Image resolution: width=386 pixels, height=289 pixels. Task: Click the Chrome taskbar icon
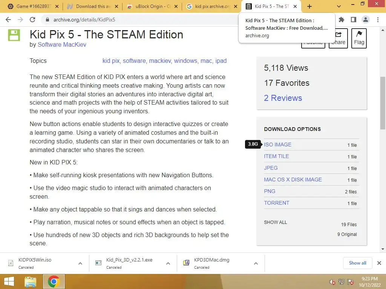pyautogui.click(x=54, y=281)
